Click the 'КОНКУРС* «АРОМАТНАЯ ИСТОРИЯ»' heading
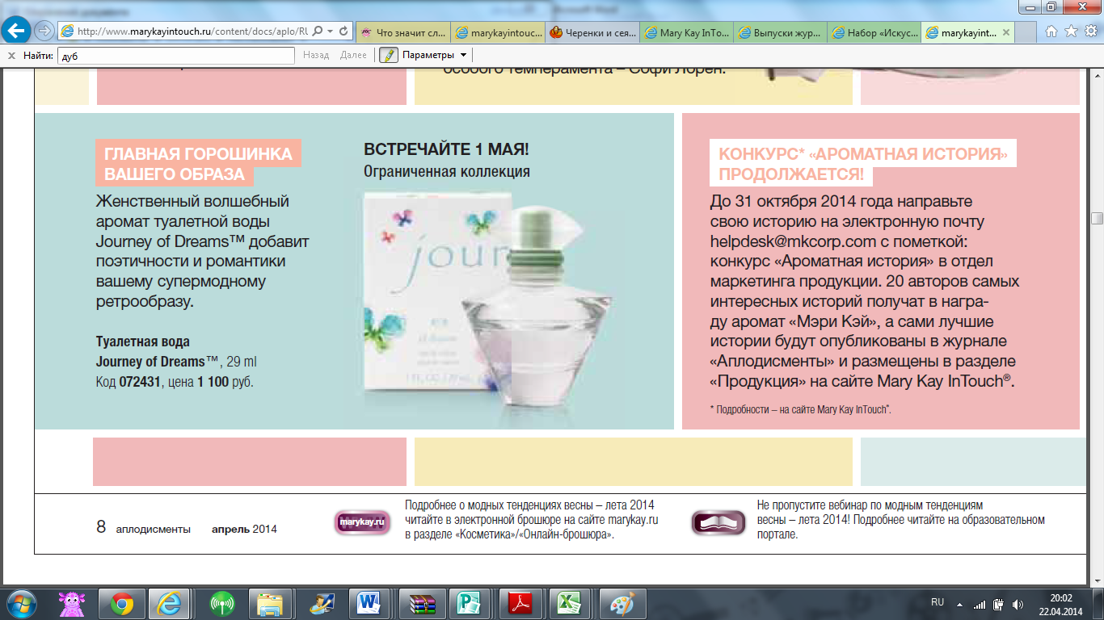Viewport: 1104px width, 620px height. pos(863,153)
